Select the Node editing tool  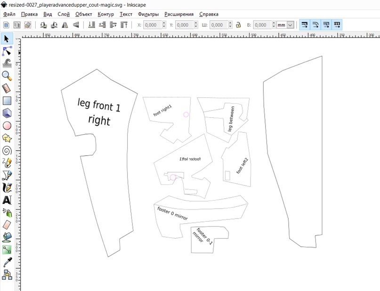[x=7, y=51]
